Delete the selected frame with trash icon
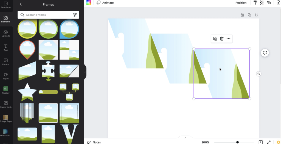Image resolution: width=281 pixels, height=144 pixels. pos(222,39)
